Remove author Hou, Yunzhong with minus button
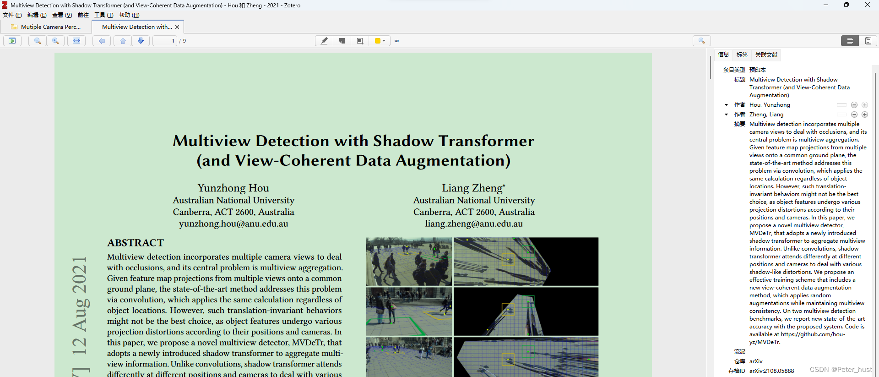This screenshot has width=879, height=377. (854, 105)
